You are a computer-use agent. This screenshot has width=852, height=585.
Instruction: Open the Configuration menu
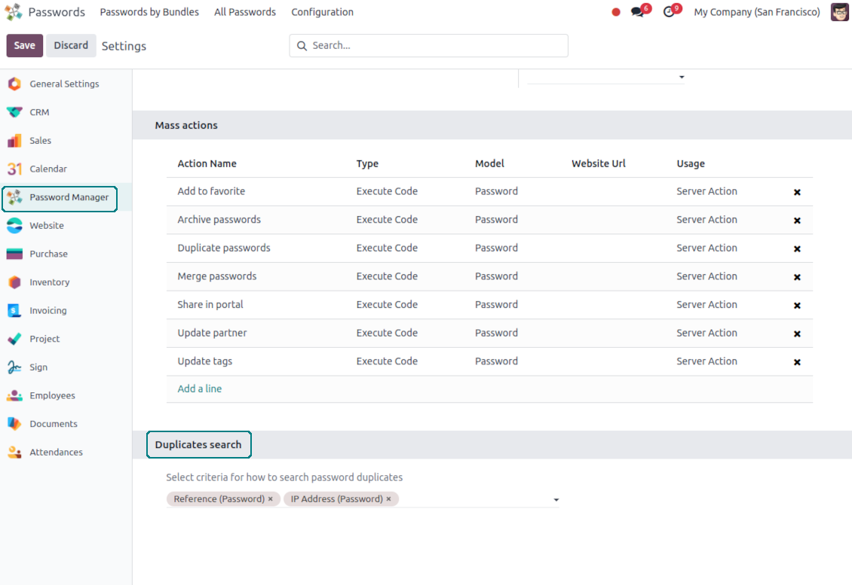(322, 12)
